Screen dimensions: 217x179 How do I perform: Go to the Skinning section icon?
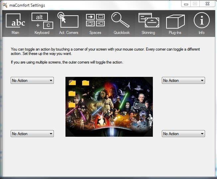(x=149, y=23)
